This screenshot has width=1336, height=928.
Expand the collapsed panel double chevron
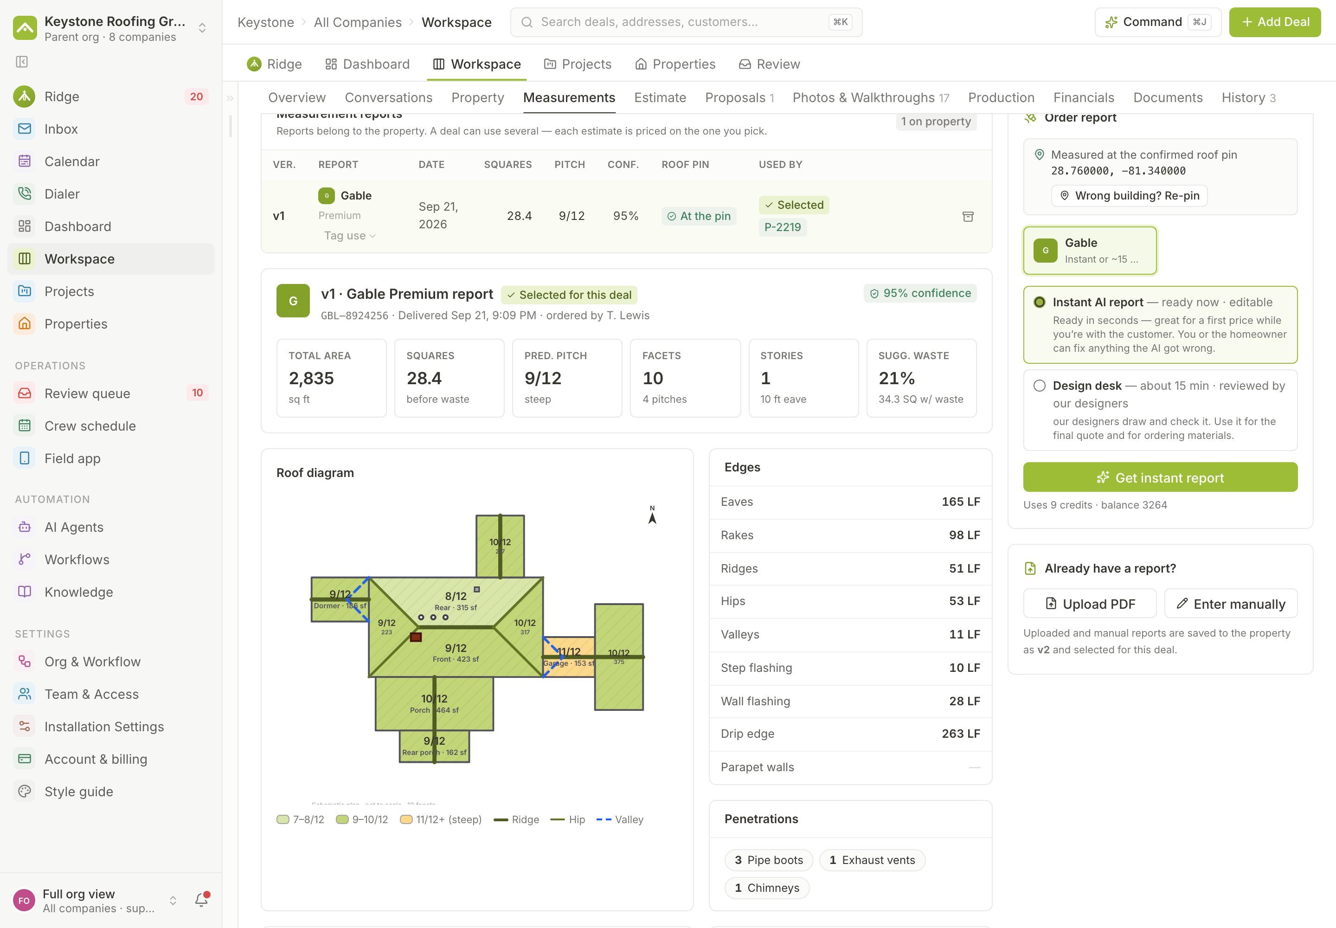230,98
